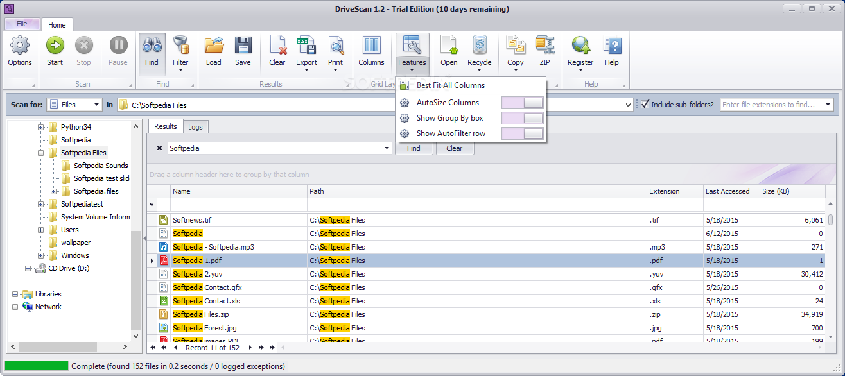Select the Network node in tree

[48, 307]
